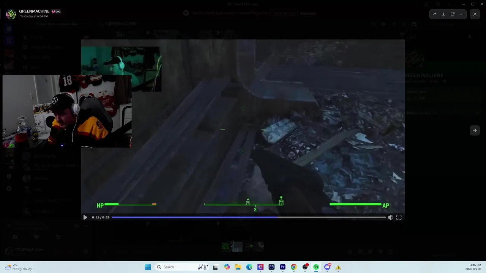The height and width of the screenshot is (273, 486).
Task: Enter fullscreen mode for the video
Action: click(399, 217)
